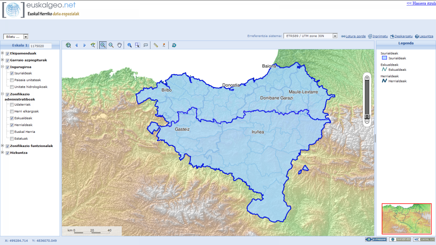This screenshot has width=436, height=245.
Task: Click the zoom to full extent icon
Action: tap(68, 45)
